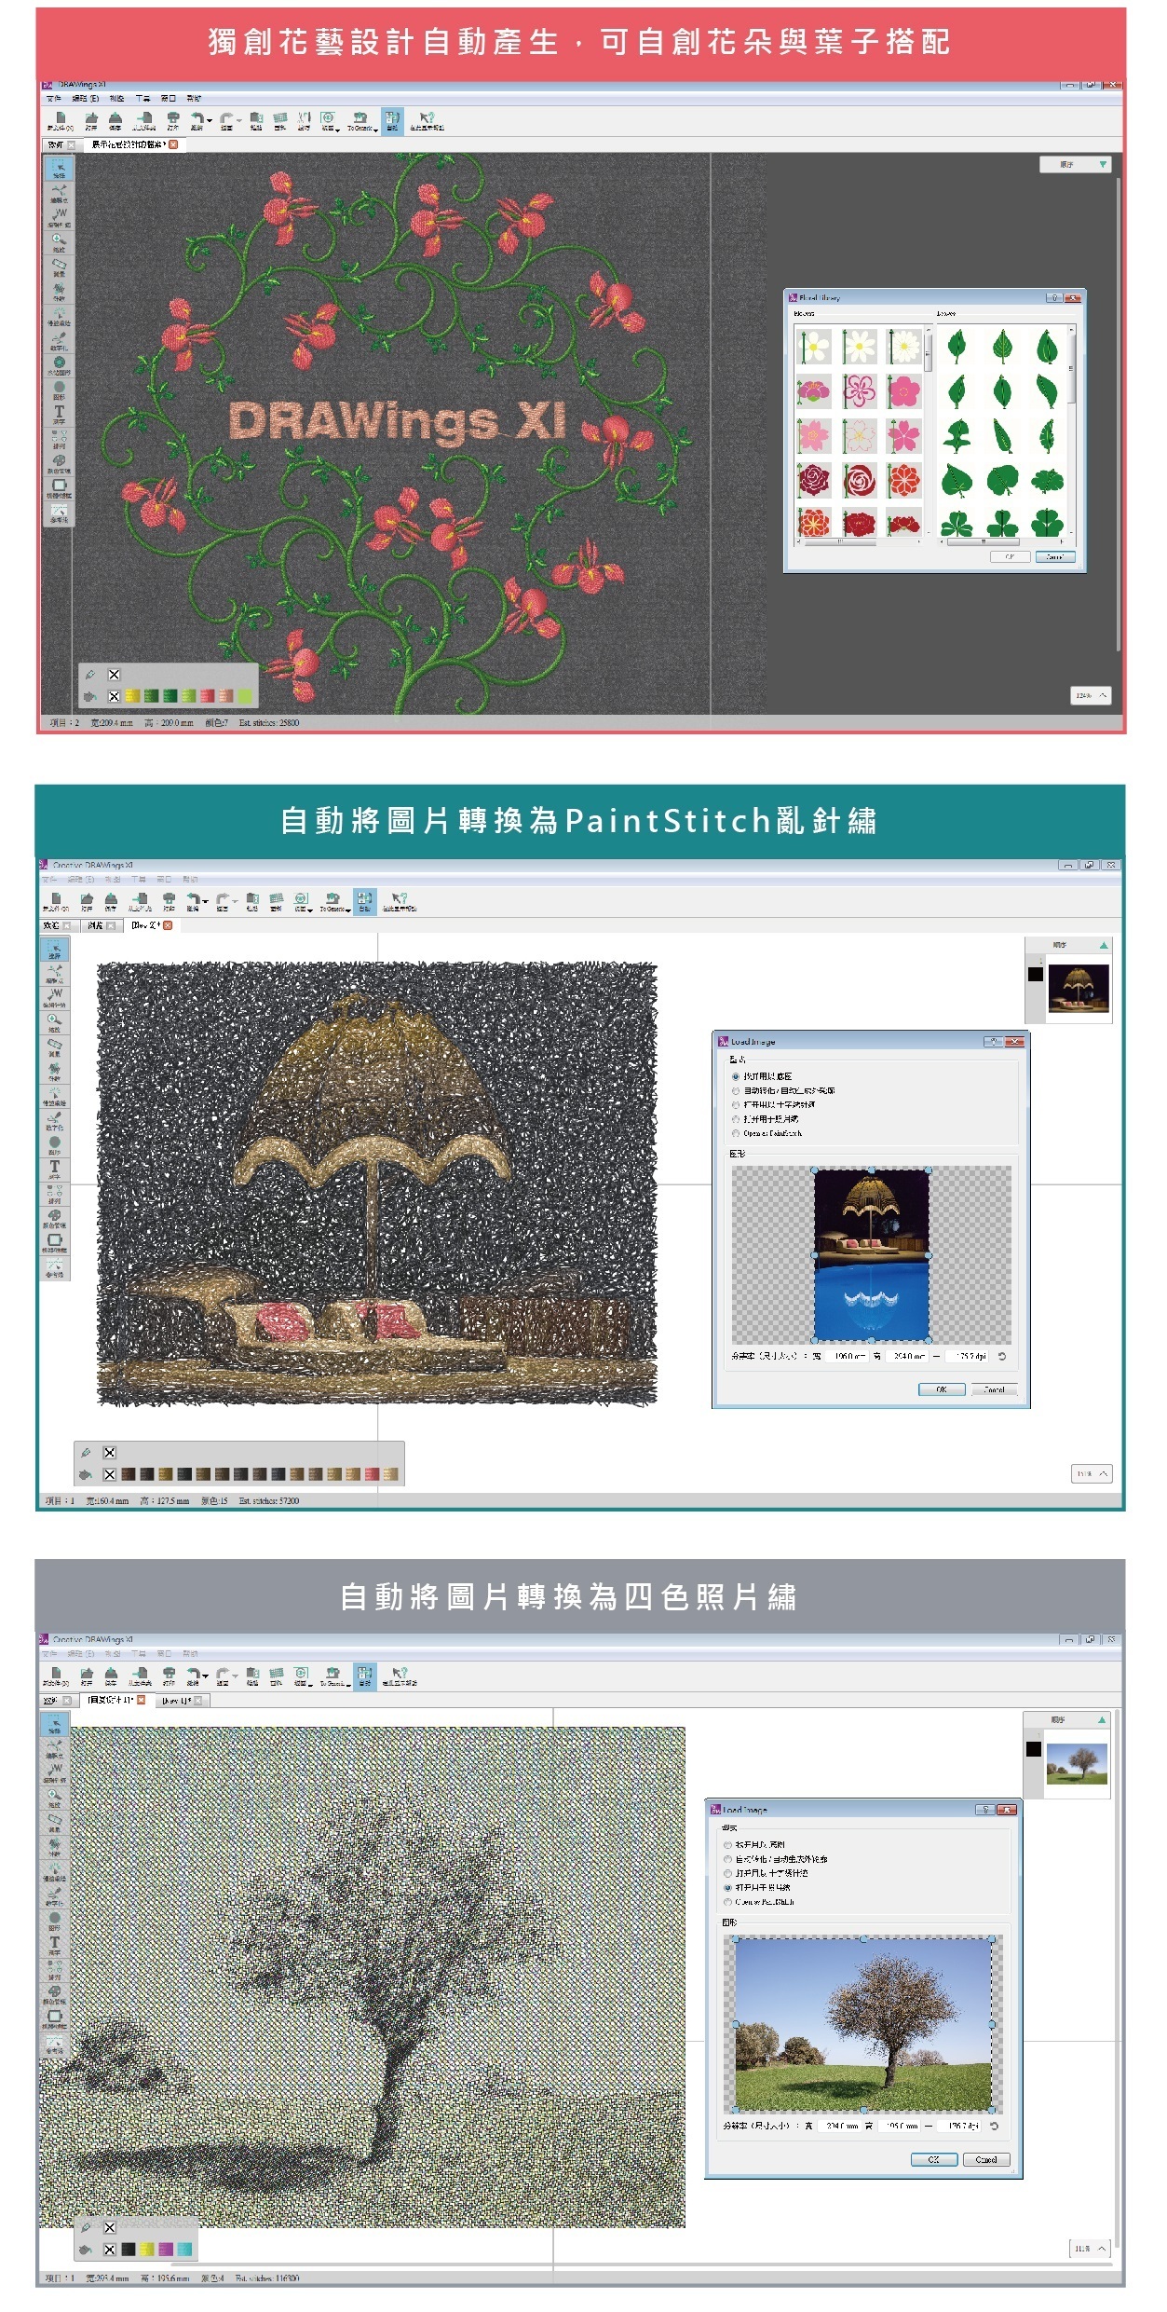Viewport: 1167px width, 2312px height.
Task: Click Open icon in top window toolbar
Action: [91, 121]
